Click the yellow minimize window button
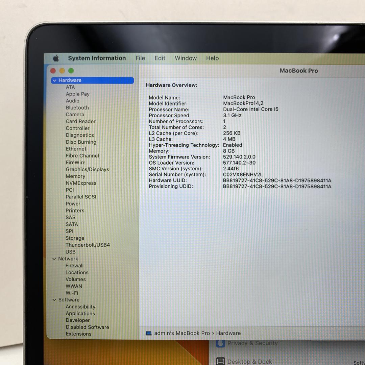365x365 pixels. coord(62,71)
